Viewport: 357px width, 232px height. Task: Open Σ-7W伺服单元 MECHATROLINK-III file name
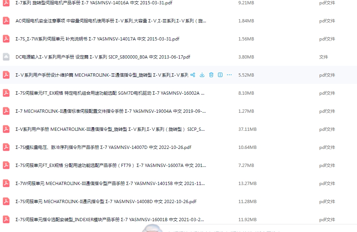[x=110, y=184]
